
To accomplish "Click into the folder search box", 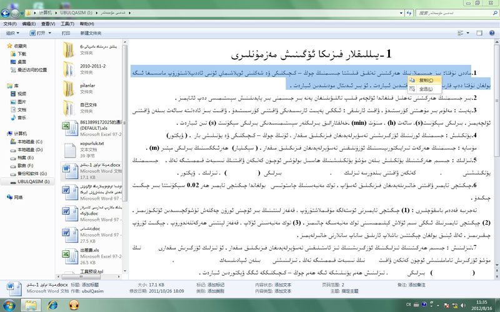I will click(x=454, y=13).
